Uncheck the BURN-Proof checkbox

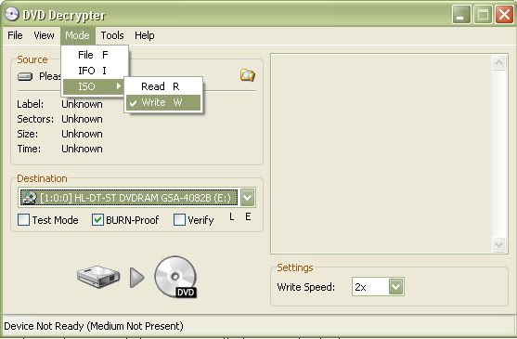[x=97, y=219]
